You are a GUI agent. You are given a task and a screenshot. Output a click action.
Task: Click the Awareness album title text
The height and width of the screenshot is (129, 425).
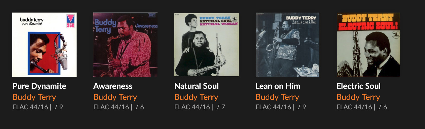click(x=113, y=86)
